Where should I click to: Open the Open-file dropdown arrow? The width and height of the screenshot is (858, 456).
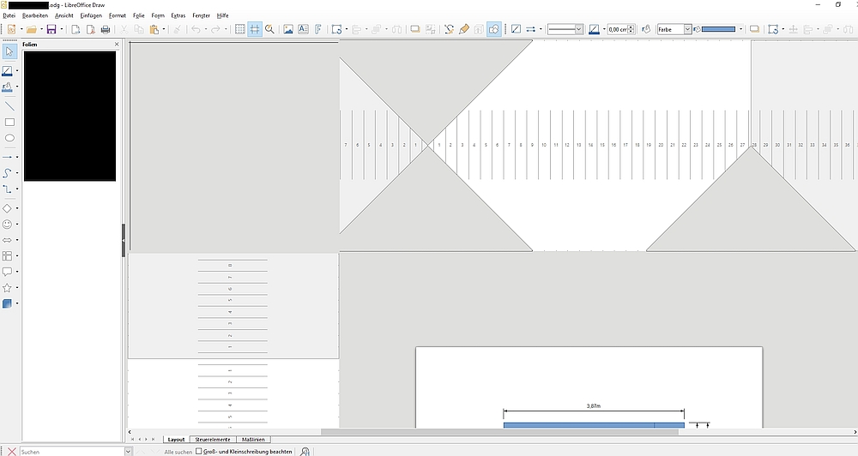tap(41, 29)
